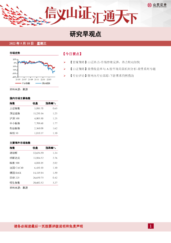Click the page number 1 badge
The width and height of the screenshot is (171, 243).
(151, 226)
